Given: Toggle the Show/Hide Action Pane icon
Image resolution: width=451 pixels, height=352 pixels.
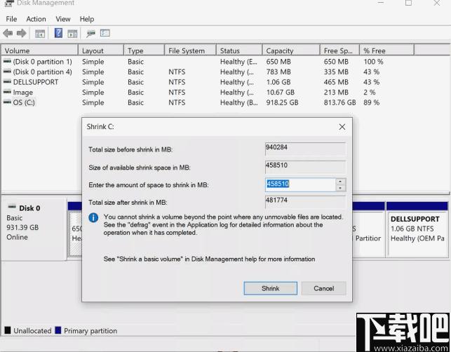Looking at the screenshot, I should coord(72,34).
